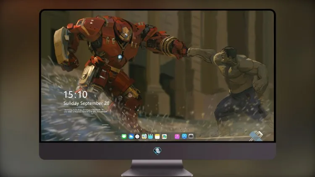Open the blue App Store icon
This screenshot has width=315, height=177.
[184, 136]
